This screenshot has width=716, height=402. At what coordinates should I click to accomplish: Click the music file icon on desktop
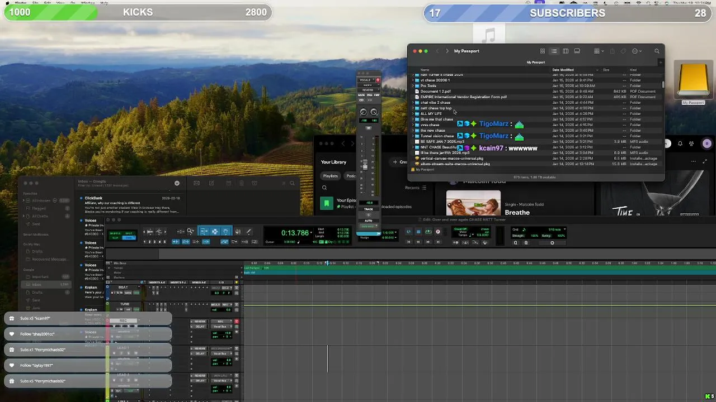[x=489, y=35]
